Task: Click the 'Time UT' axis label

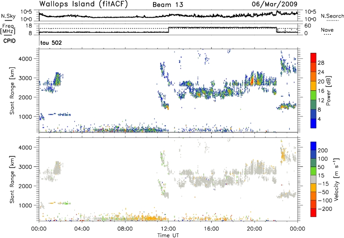Action: click(168, 235)
